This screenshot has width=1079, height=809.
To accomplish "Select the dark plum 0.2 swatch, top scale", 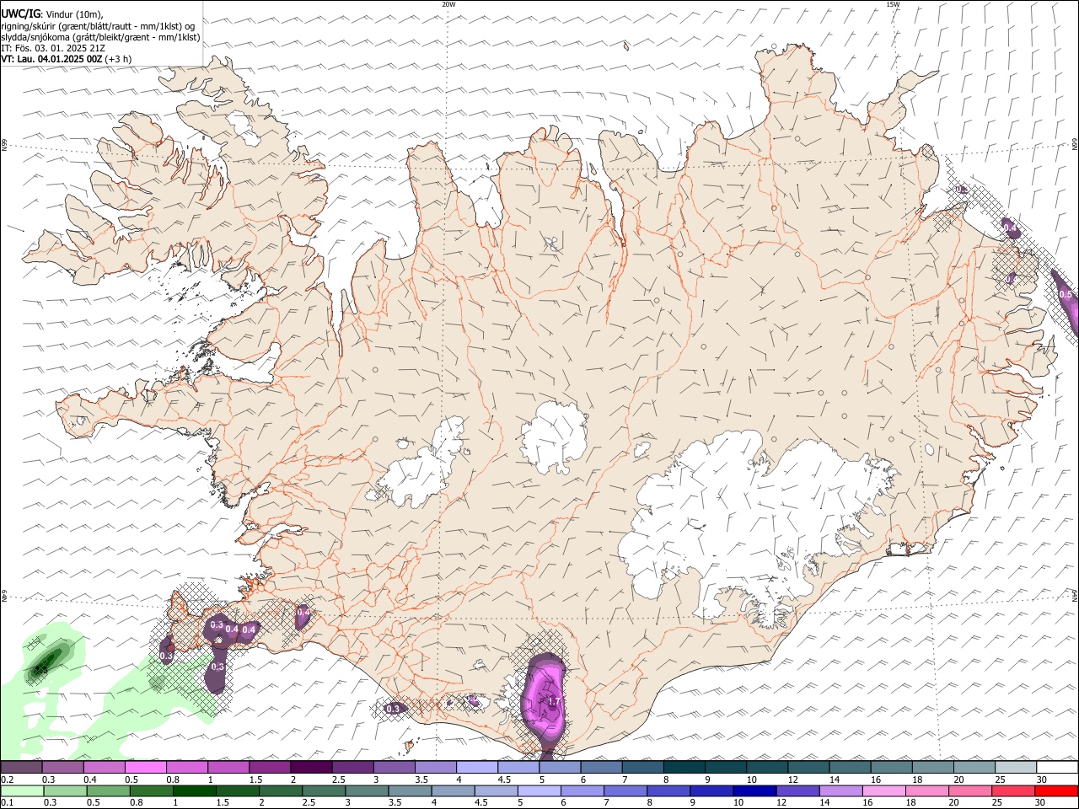I will (x=21, y=767).
